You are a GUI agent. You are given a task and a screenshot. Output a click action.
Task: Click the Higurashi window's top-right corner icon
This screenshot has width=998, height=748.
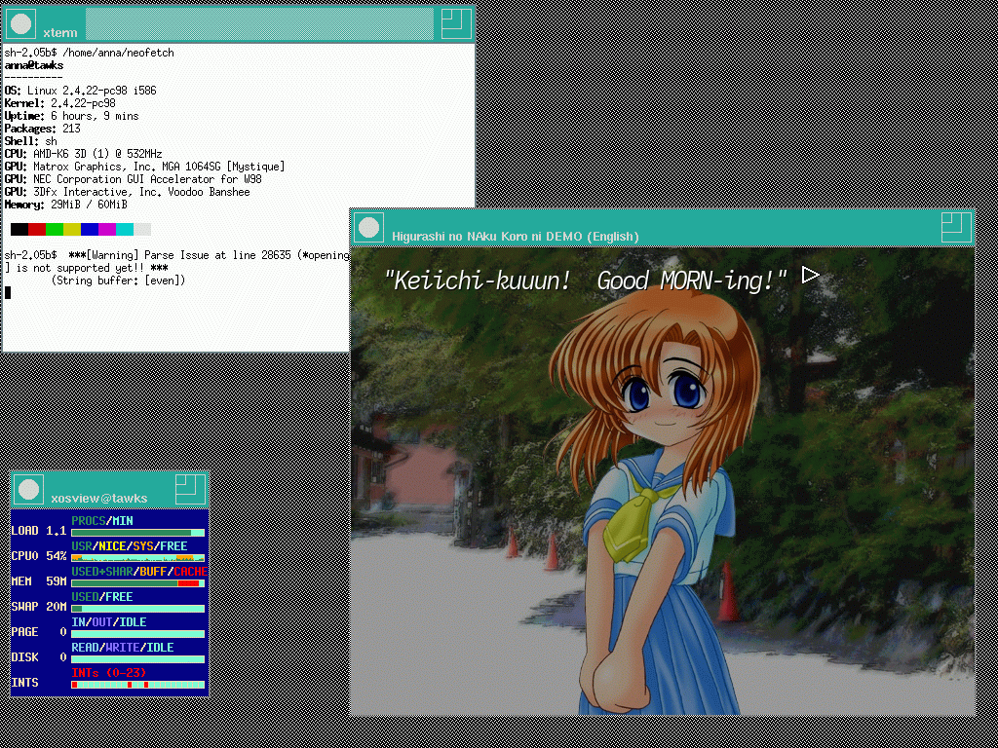click(x=956, y=227)
